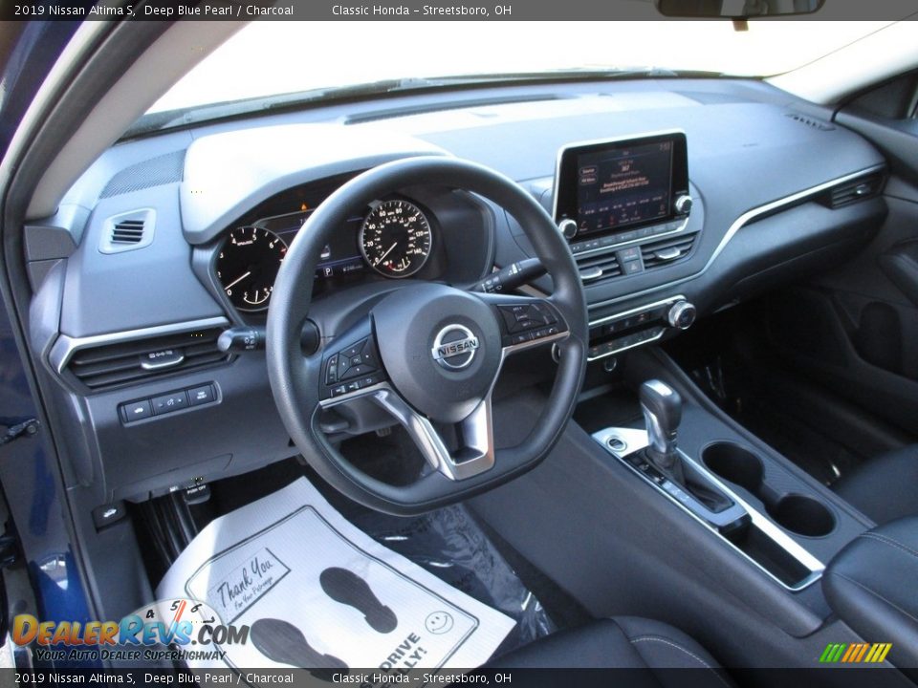Select the All Menu option on the touchscreen
Screen dimensions: 918x688
(590, 179)
